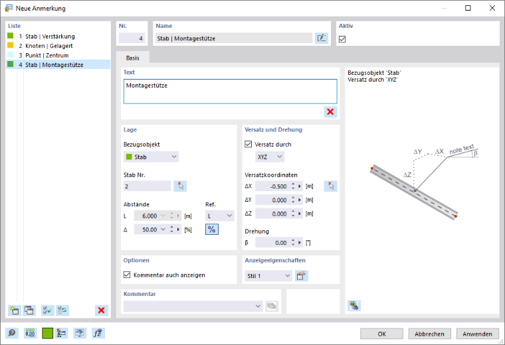Click the green swatch of Stab | Verstärkung
Viewport: 505px width, 345px height.
(x=11, y=36)
